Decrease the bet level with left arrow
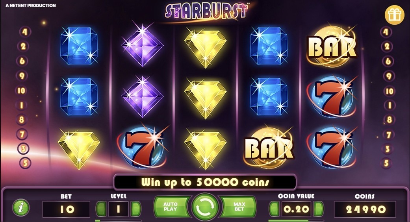 pyautogui.click(x=101, y=209)
